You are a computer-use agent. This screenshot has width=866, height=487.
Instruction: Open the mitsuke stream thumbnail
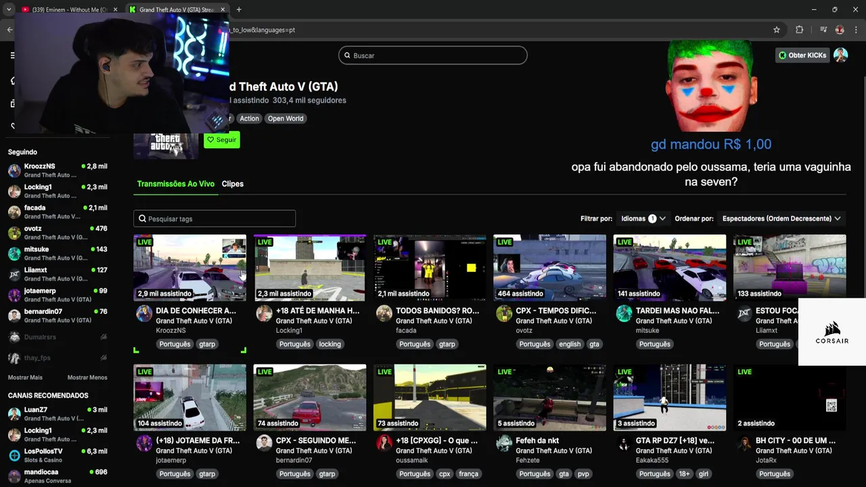670,268
